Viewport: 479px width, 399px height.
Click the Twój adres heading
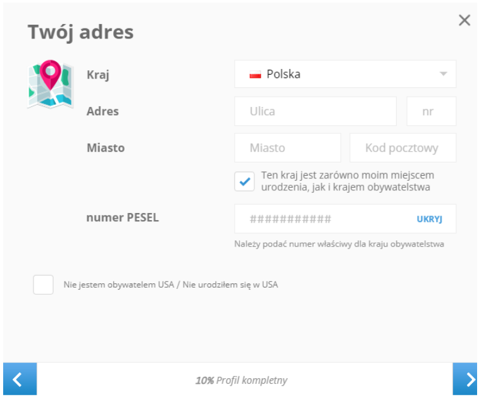[80, 32]
